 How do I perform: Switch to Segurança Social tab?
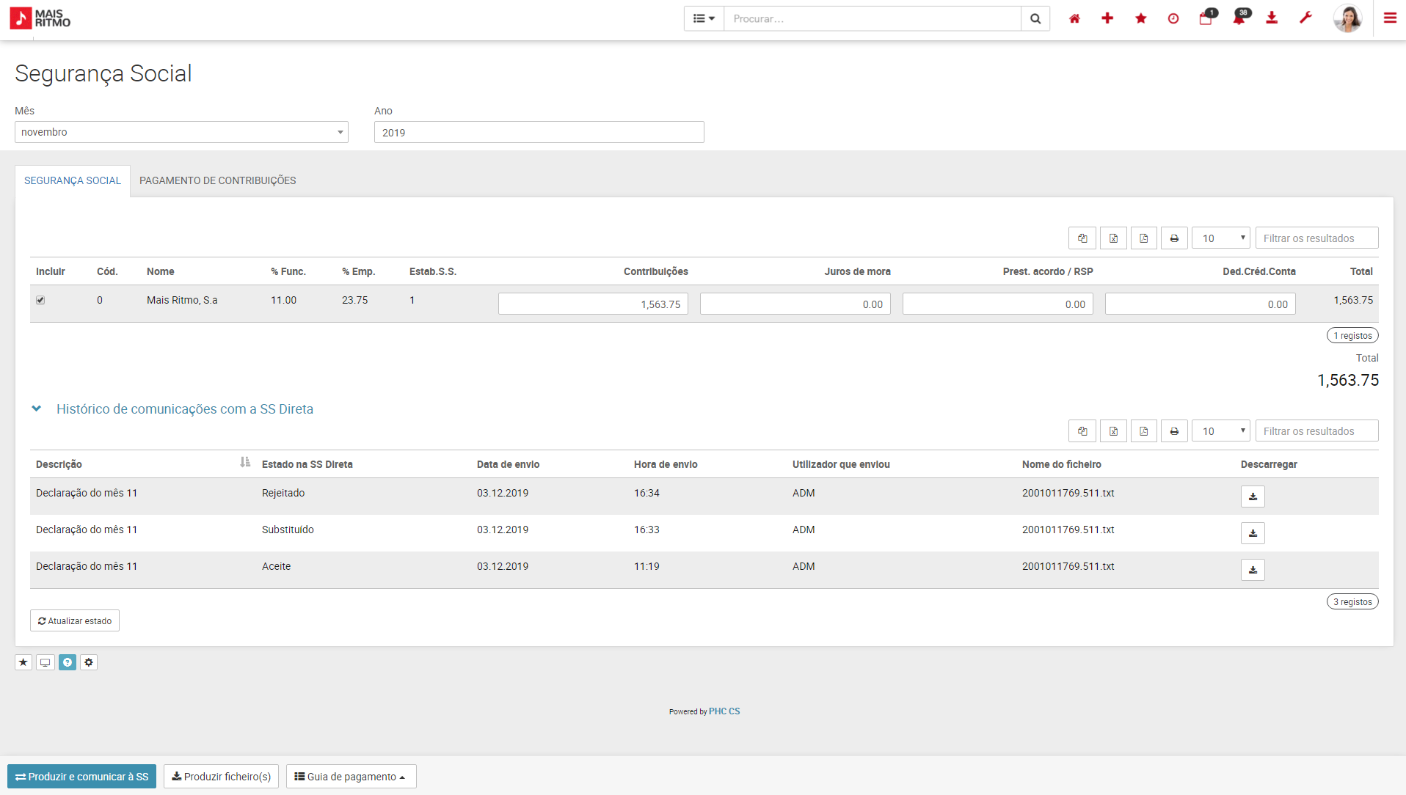click(x=73, y=180)
